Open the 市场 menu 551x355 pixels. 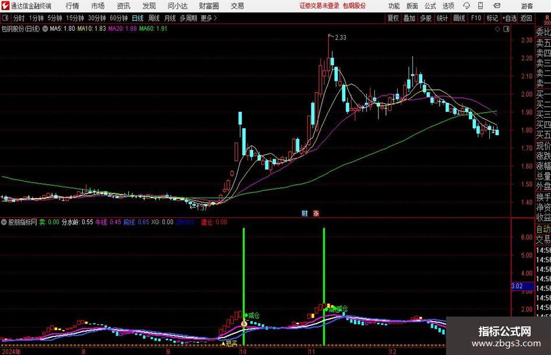98,6
